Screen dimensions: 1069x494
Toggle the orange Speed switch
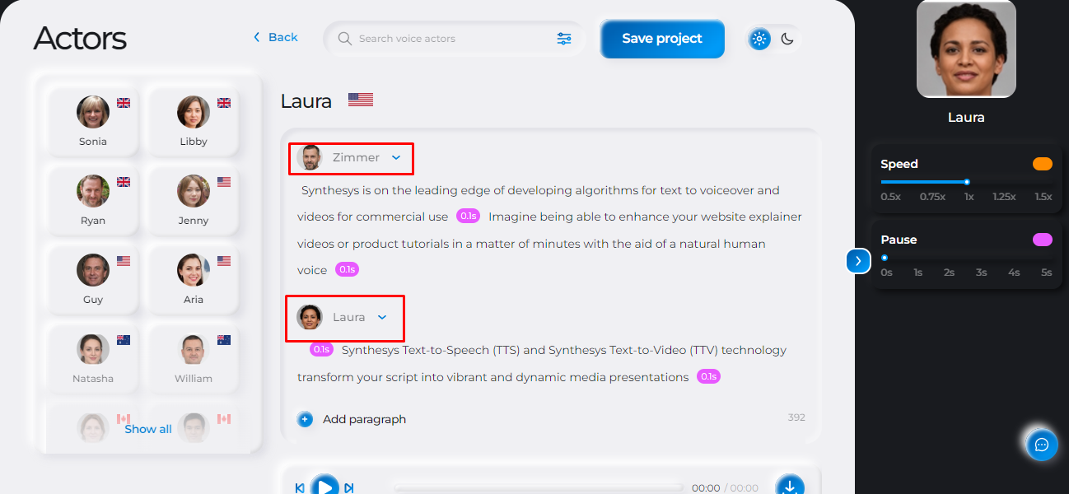tap(1043, 164)
